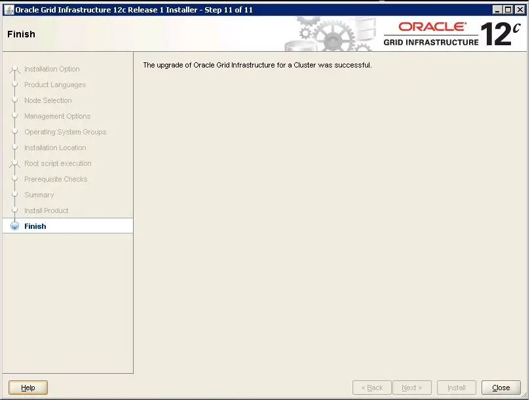The width and height of the screenshot is (530, 400).
Task: Click the window resize grip at corner
Action: (524, 395)
